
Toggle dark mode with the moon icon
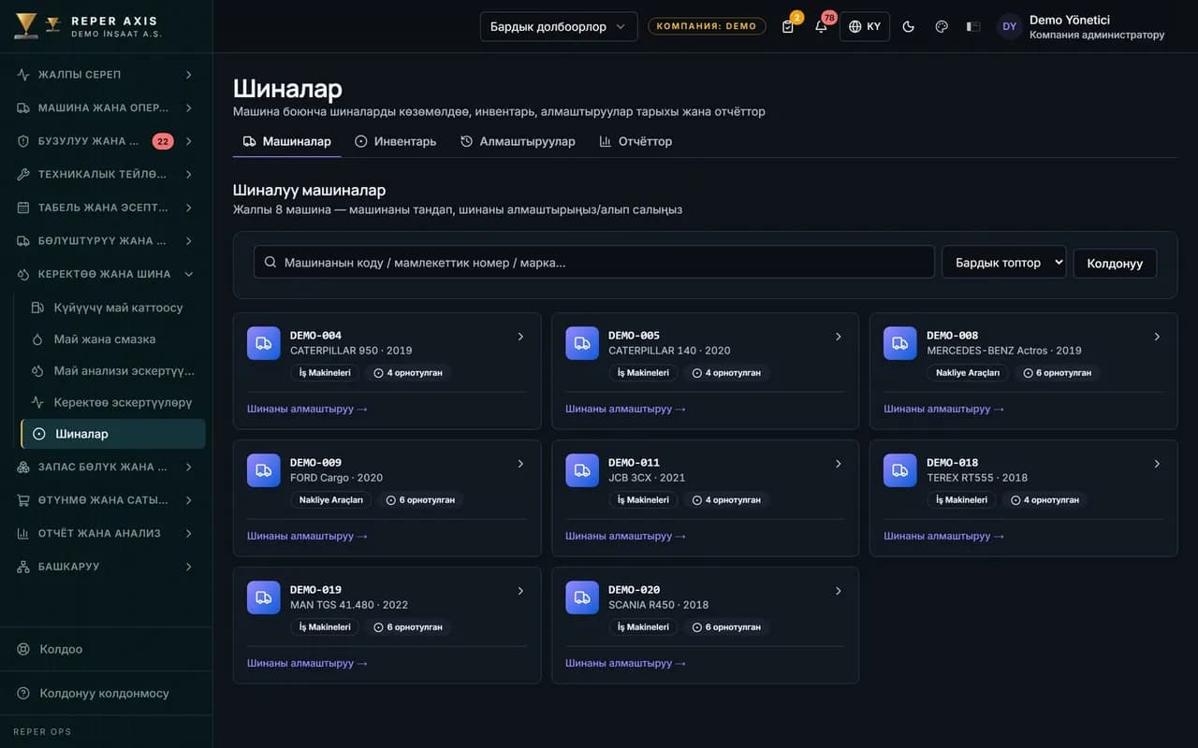coord(908,26)
